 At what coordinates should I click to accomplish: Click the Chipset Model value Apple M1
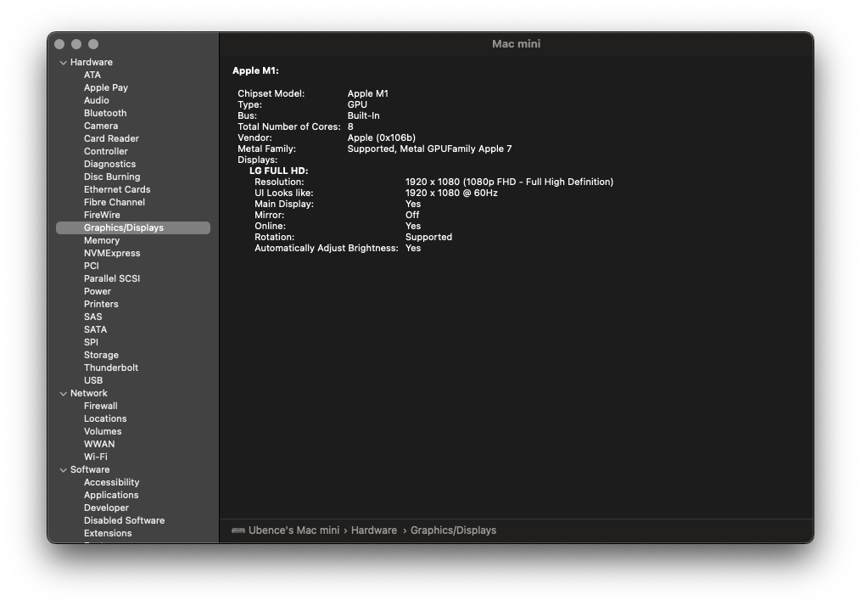pos(368,93)
